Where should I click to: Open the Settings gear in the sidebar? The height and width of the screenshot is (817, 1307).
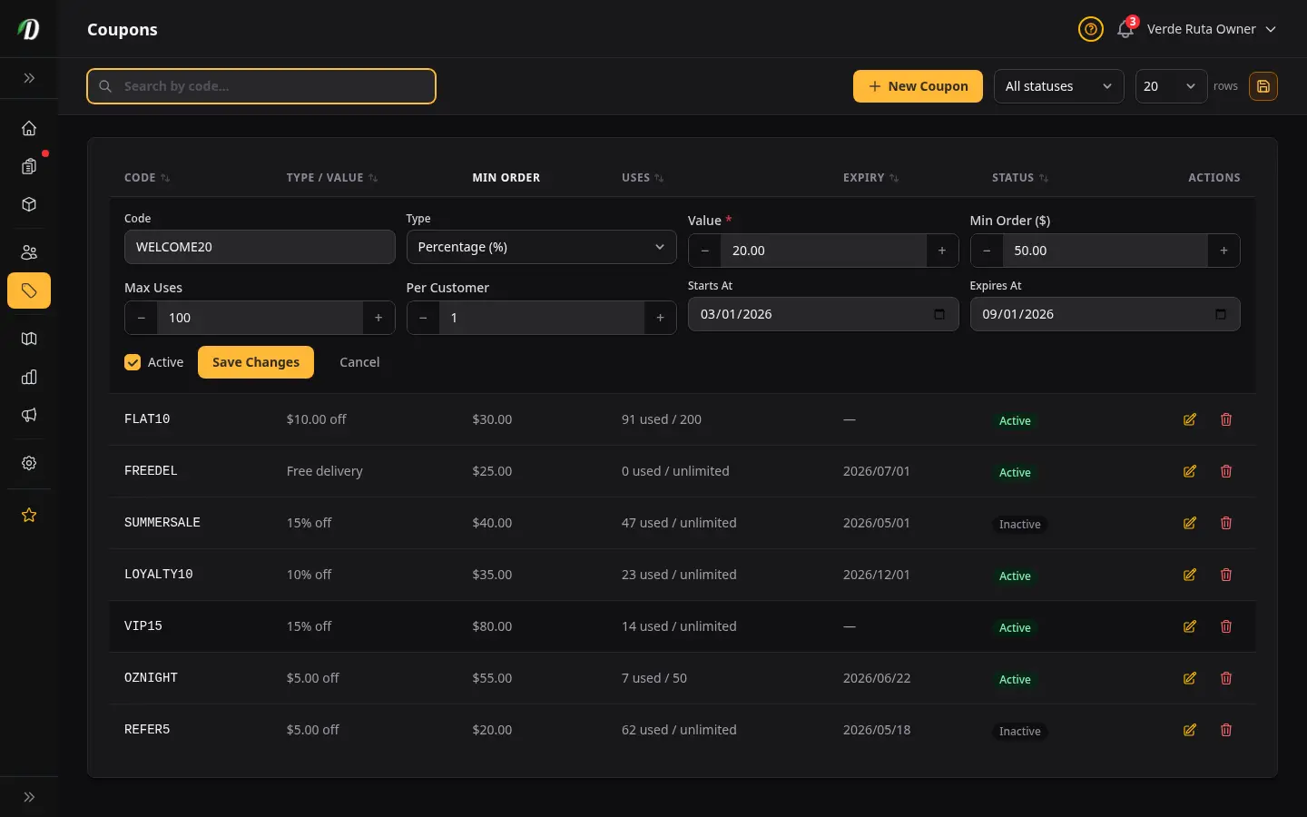click(29, 463)
